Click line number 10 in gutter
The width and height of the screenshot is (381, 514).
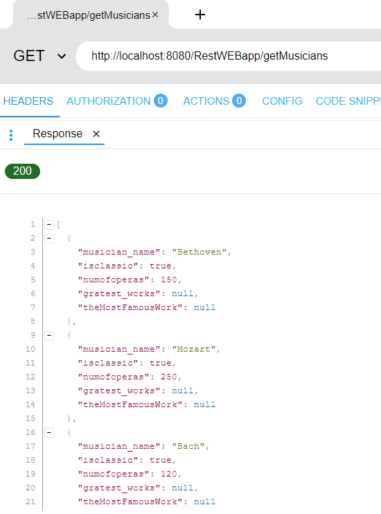[x=30, y=349]
